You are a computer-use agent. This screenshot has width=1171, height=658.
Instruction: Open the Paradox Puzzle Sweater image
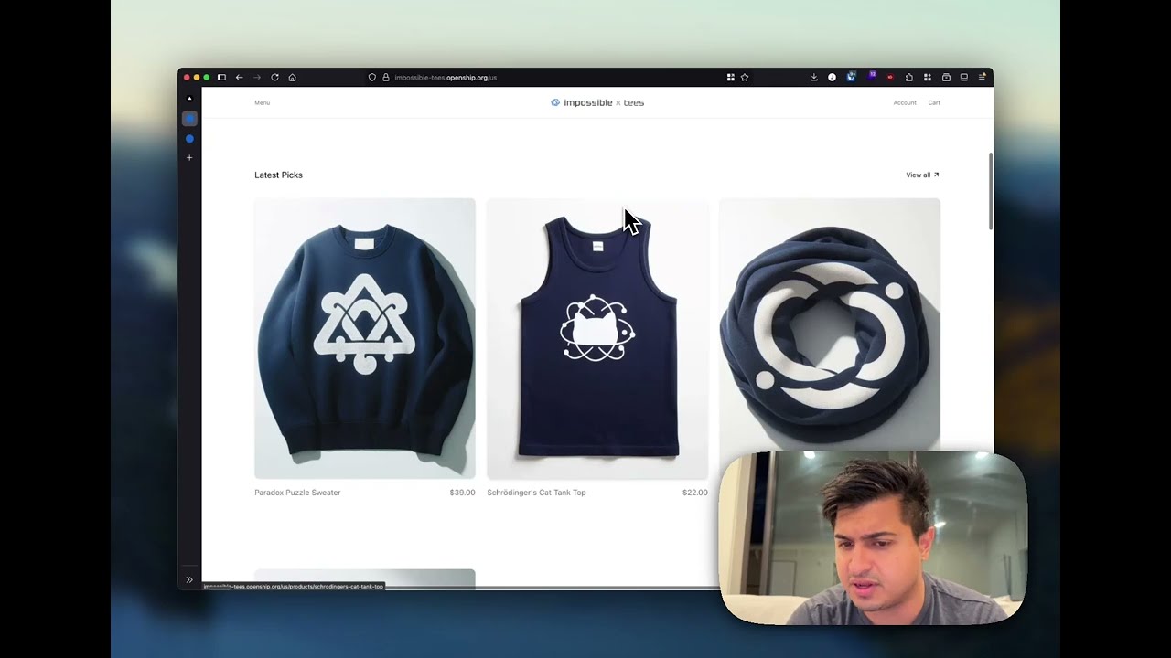click(365, 338)
